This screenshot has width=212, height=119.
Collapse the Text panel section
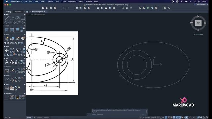4,58
